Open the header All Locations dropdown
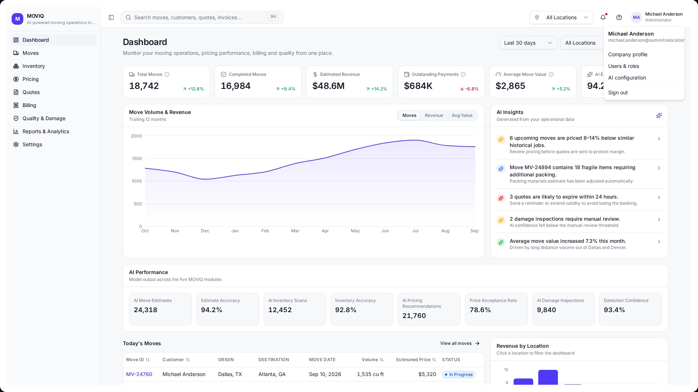Viewport: 698px width, 392px height. [x=561, y=17]
